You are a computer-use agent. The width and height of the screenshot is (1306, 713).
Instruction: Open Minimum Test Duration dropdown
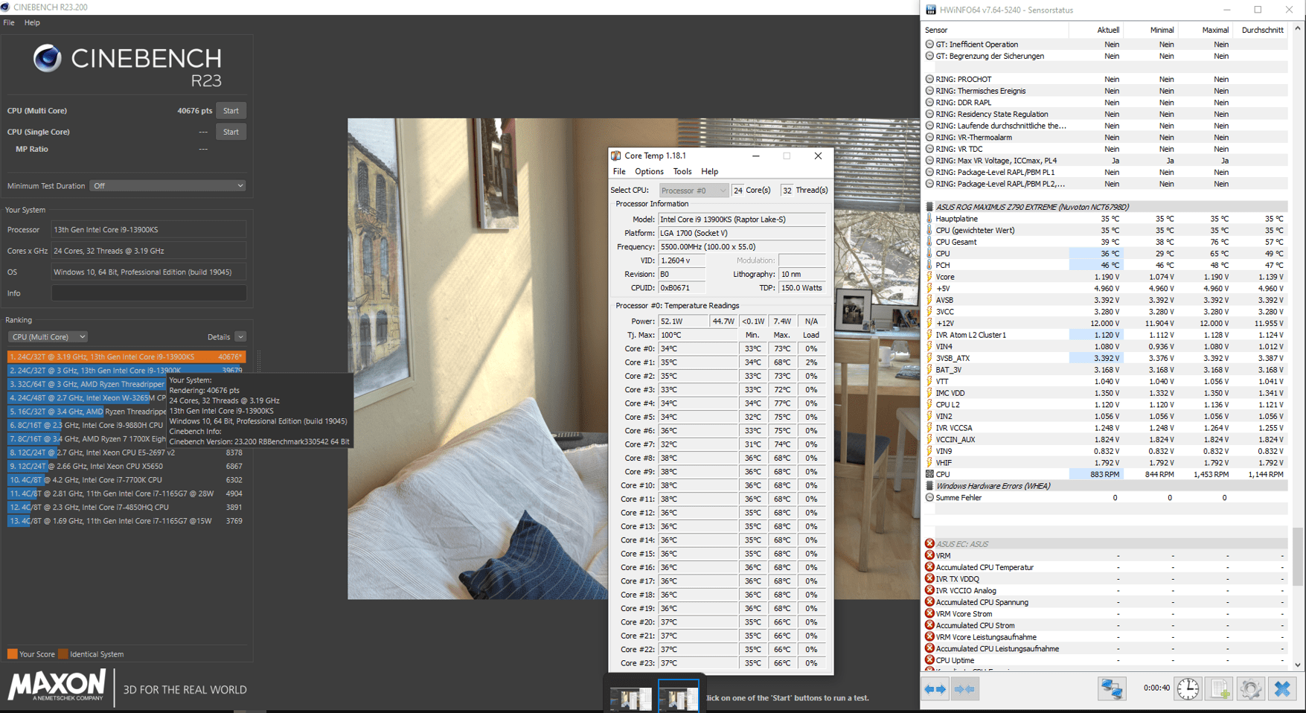point(167,185)
